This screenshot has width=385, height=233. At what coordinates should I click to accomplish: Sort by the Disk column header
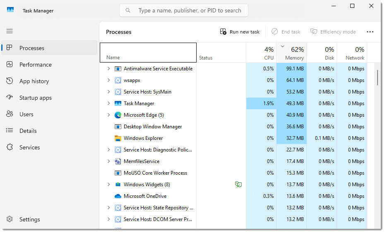322,53
